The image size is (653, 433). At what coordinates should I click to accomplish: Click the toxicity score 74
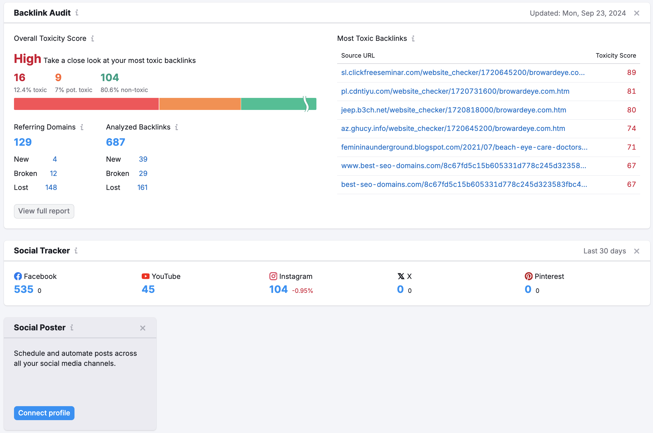pos(631,129)
